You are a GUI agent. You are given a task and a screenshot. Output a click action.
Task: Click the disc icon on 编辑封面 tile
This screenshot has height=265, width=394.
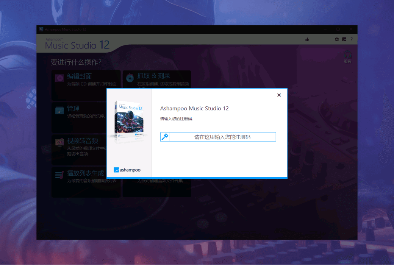click(x=59, y=78)
